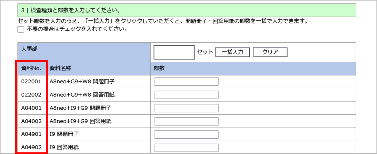The height and width of the screenshot is (154, 377).
Task: Click material number A04001
Action: (31, 108)
